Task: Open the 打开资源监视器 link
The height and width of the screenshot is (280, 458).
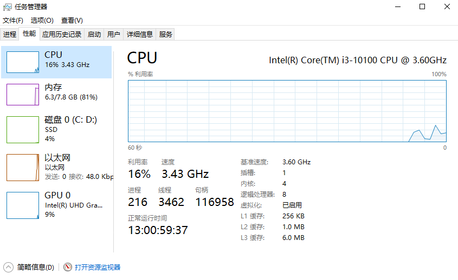Action: pos(98,267)
